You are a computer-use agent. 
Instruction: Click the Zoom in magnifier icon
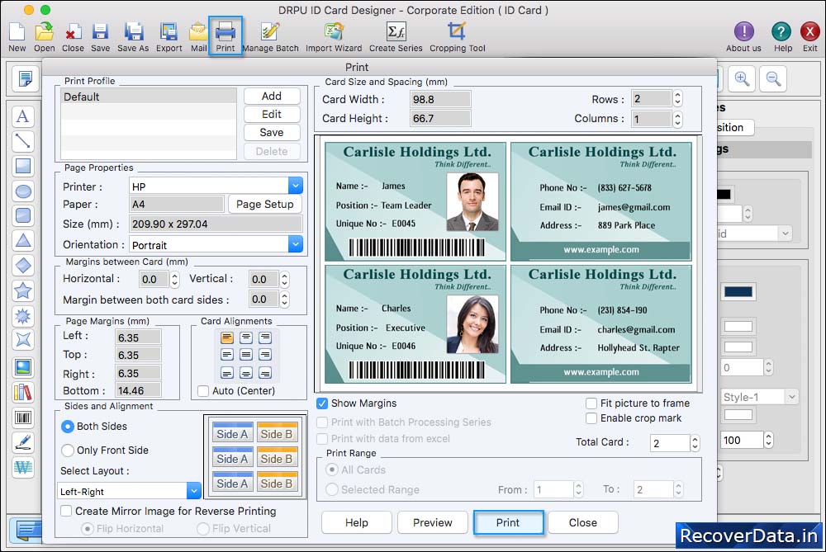pyautogui.click(x=742, y=79)
